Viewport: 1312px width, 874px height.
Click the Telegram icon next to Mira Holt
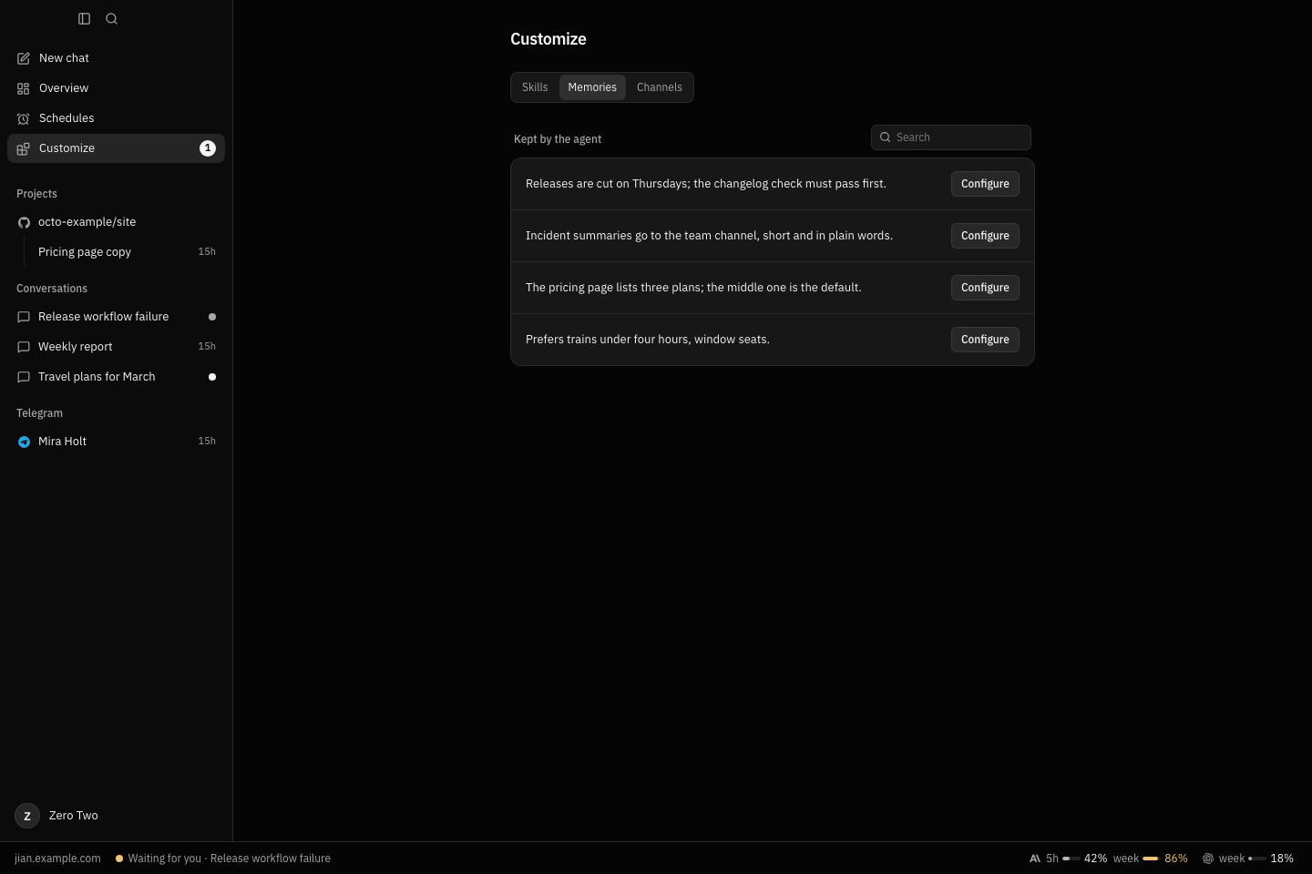coord(24,442)
